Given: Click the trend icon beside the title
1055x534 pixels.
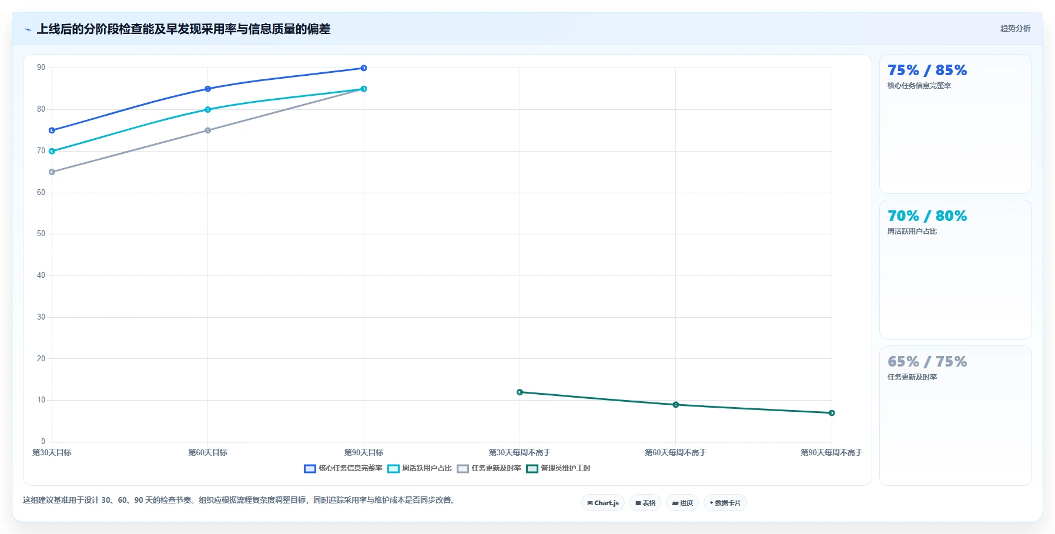Looking at the screenshot, I should click(28, 29).
